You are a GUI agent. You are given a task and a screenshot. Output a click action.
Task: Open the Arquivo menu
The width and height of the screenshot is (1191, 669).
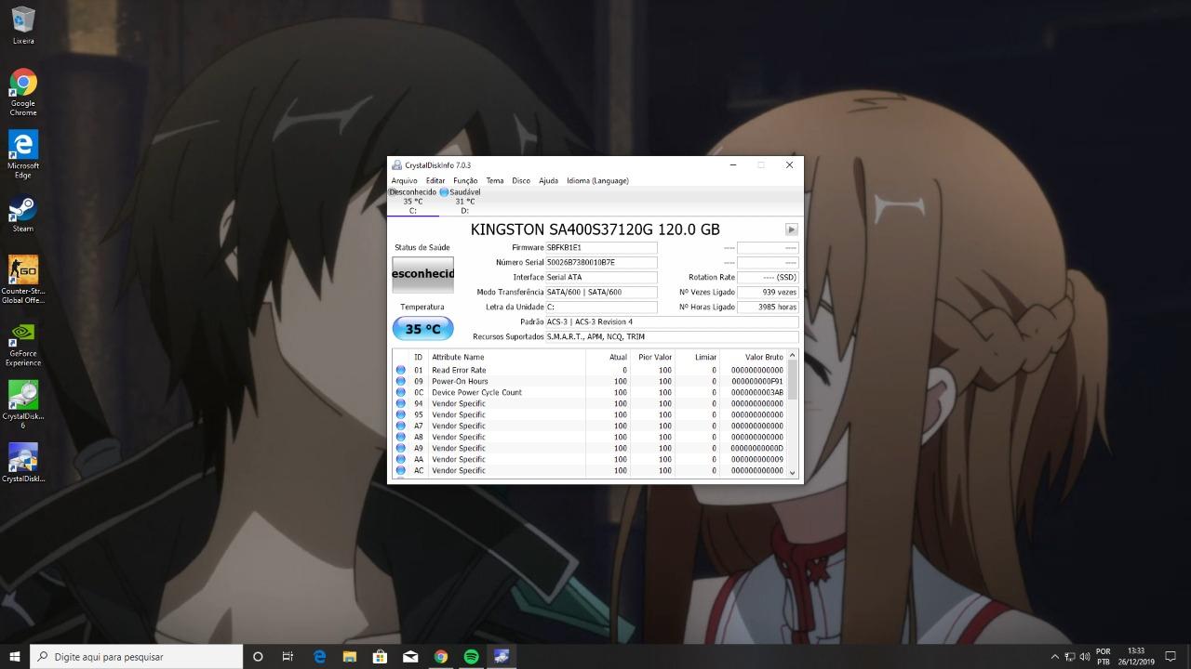click(x=404, y=180)
